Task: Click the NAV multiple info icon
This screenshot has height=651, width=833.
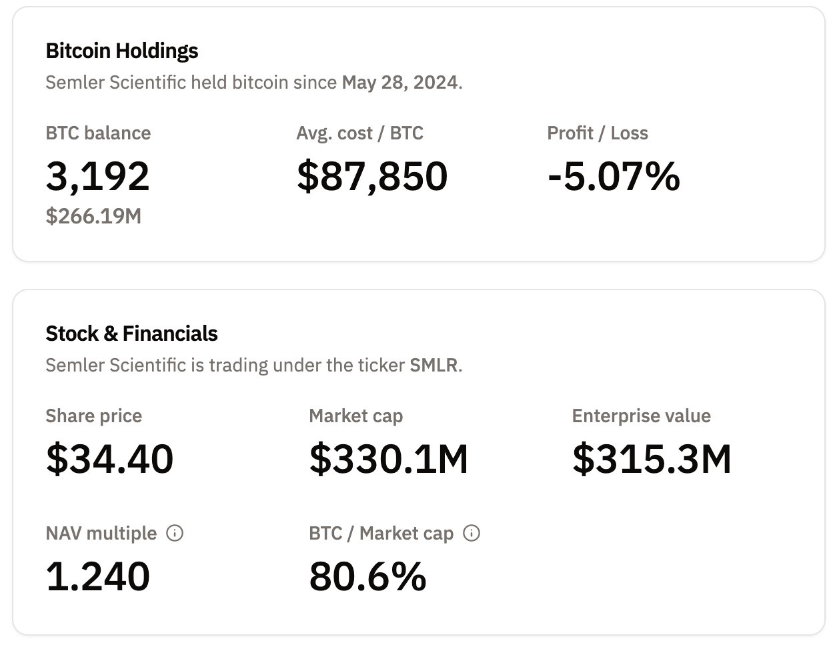Action: point(175,534)
